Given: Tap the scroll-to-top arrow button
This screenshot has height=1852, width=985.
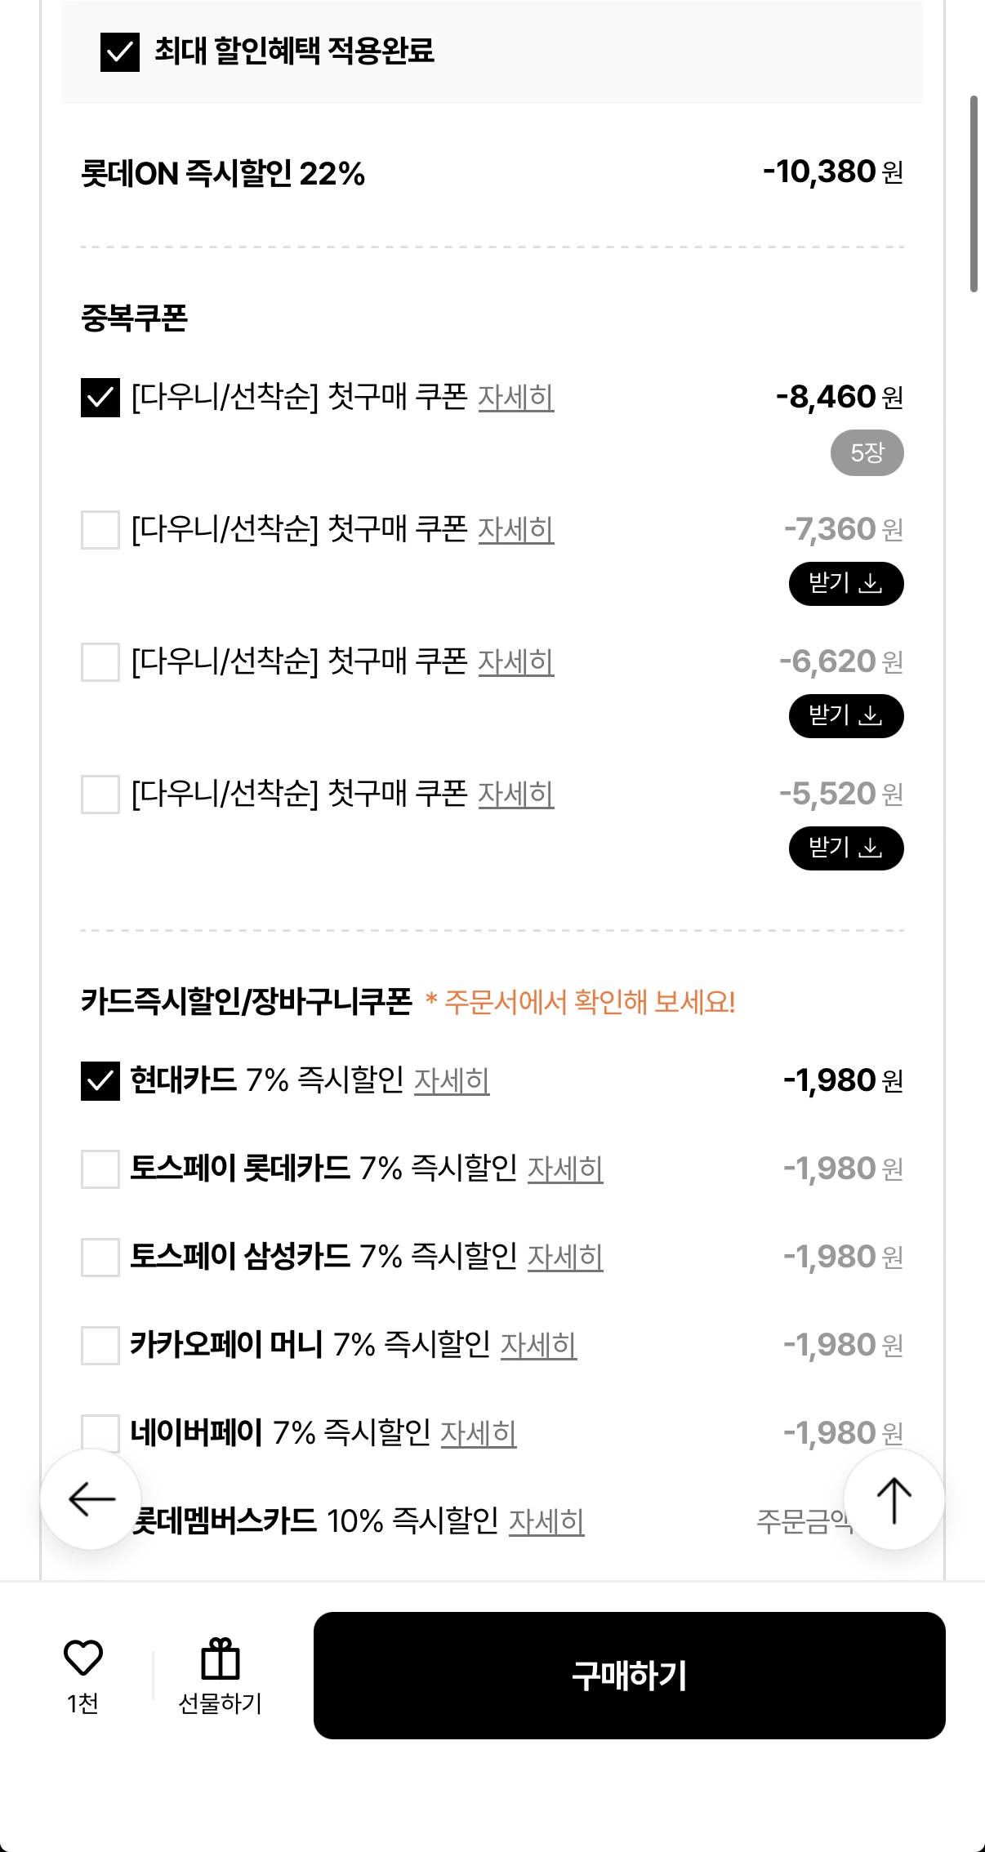Looking at the screenshot, I should coord(894,1499).
